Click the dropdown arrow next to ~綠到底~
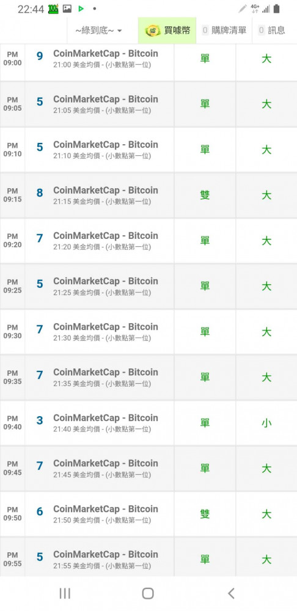 (119, 31)
